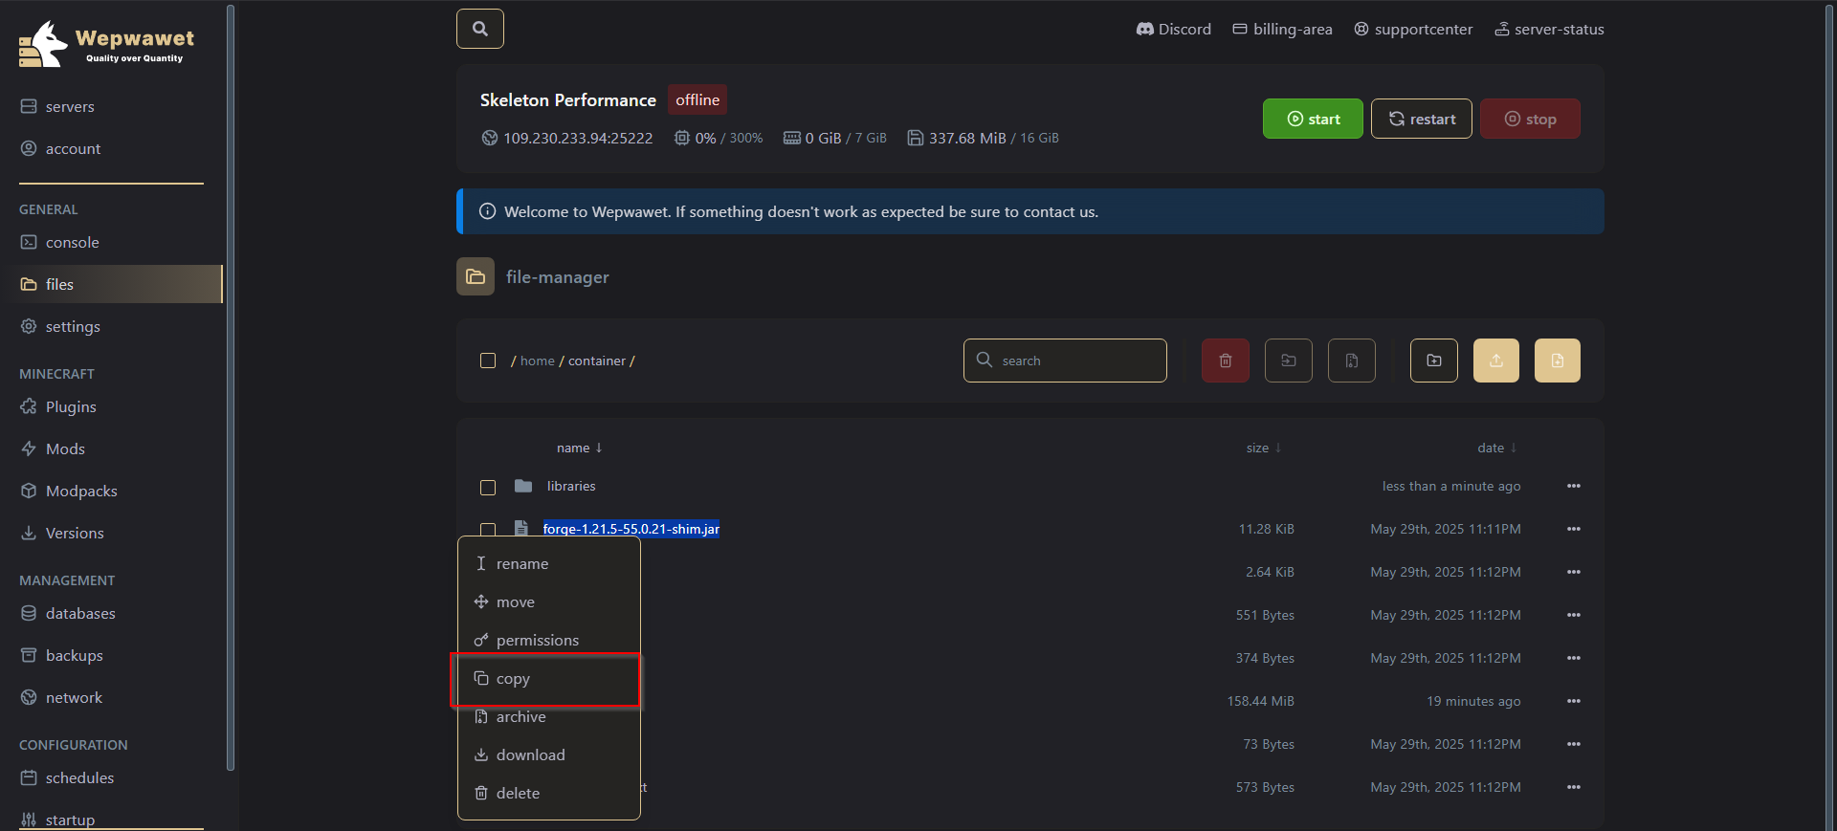Open options menu for 573 Bytes row

tap(1574, 787)
